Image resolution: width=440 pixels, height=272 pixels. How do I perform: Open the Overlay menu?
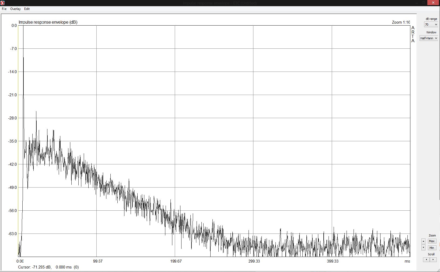(x=15, y=9)
